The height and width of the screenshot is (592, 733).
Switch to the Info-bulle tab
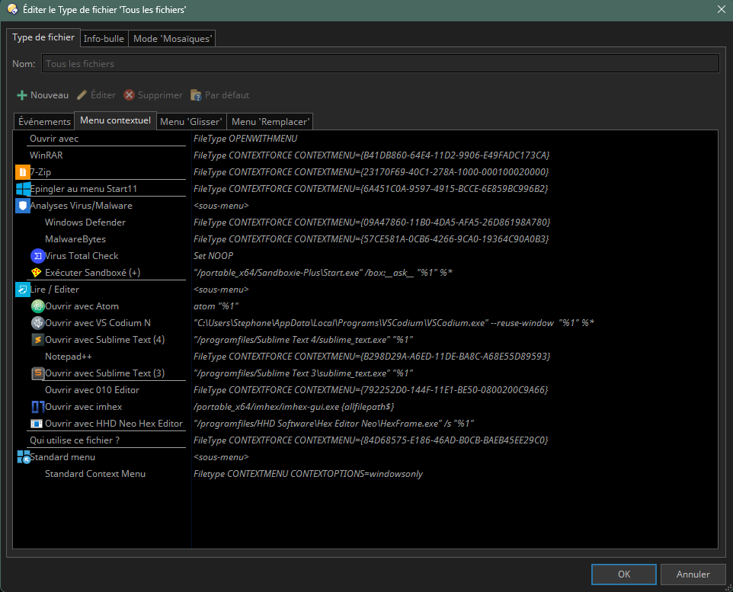104,38
